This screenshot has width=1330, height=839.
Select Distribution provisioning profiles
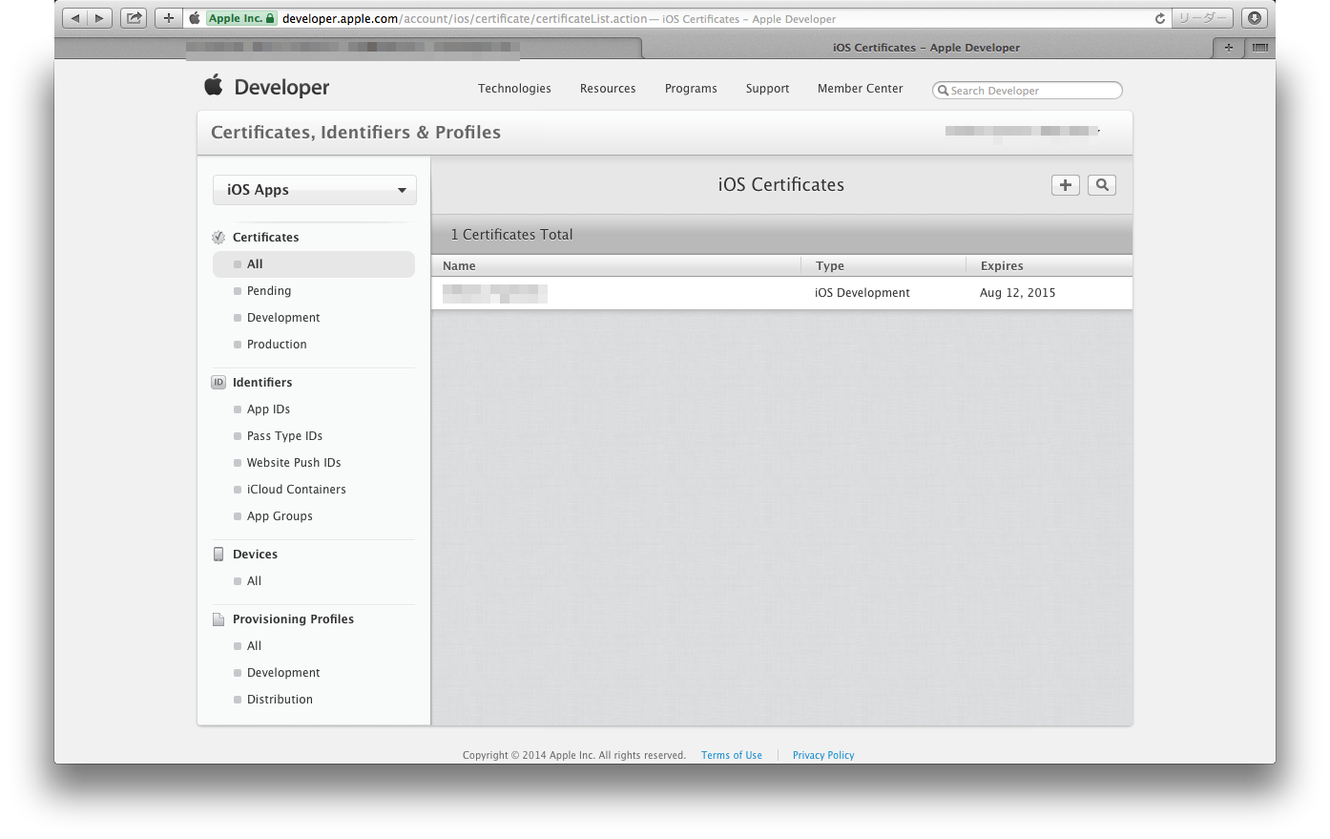[280, 700]
